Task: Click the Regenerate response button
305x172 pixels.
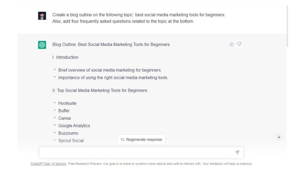Action: coord(141,140)
